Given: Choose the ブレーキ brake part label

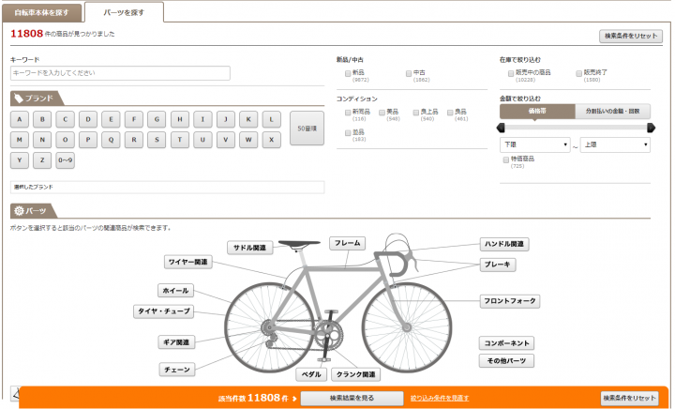Looking at the screenshot, I should click(497, 265).
